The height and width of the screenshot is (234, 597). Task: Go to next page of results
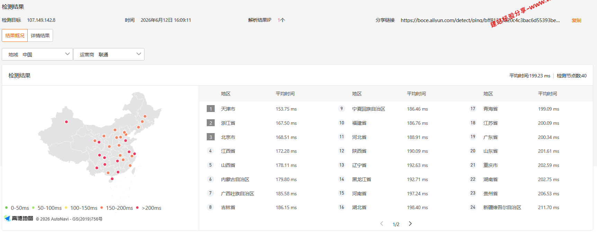tap(410, 224)
